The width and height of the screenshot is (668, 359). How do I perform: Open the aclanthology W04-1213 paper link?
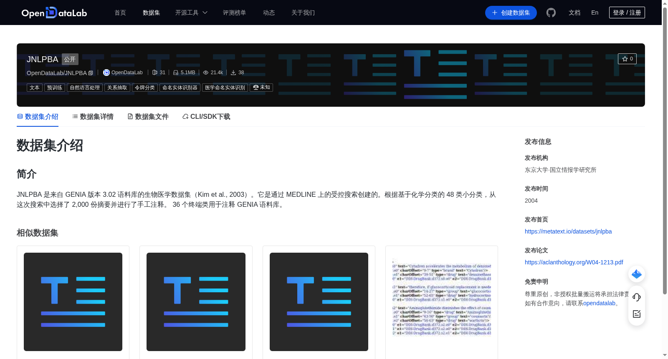coord(574,262)
